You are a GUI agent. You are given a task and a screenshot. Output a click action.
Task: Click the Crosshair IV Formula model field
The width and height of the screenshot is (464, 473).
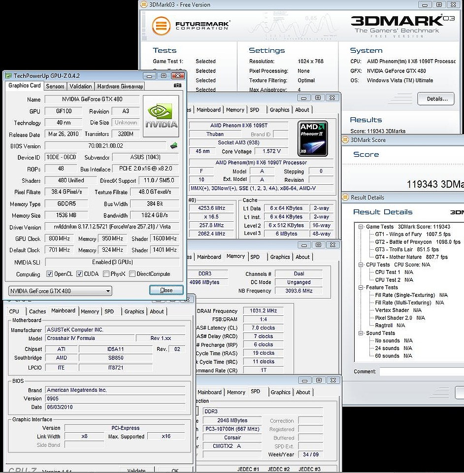pos(90,338)
